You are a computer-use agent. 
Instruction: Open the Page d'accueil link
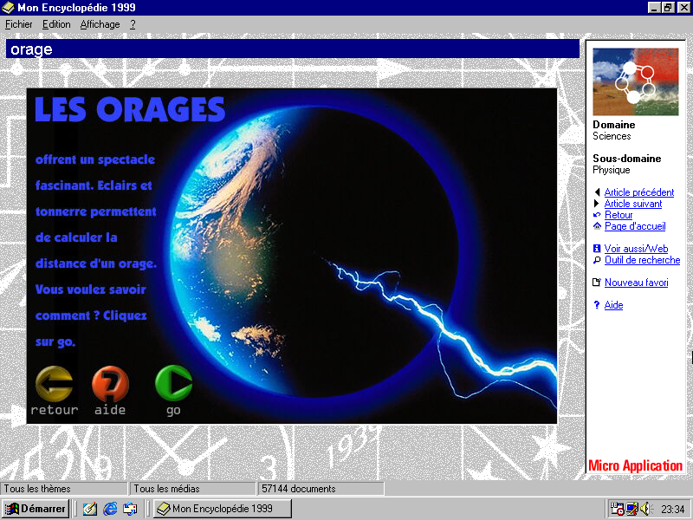(635, 226)
